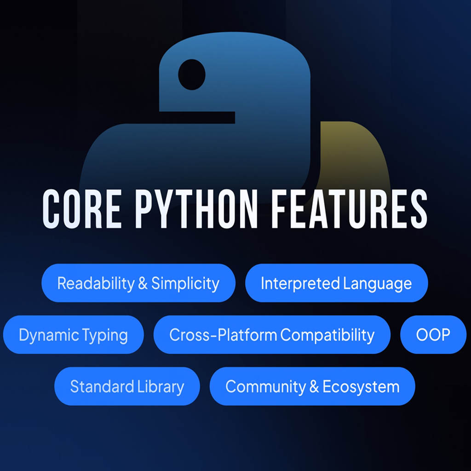Image resolution: width=471 pixels, height=471 pixels.
Task: Click the Community & Ecosystem pill
Action: [x=312, y=386]
